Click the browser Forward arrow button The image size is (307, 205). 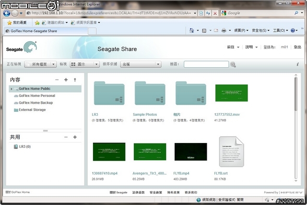pos(15,13)
